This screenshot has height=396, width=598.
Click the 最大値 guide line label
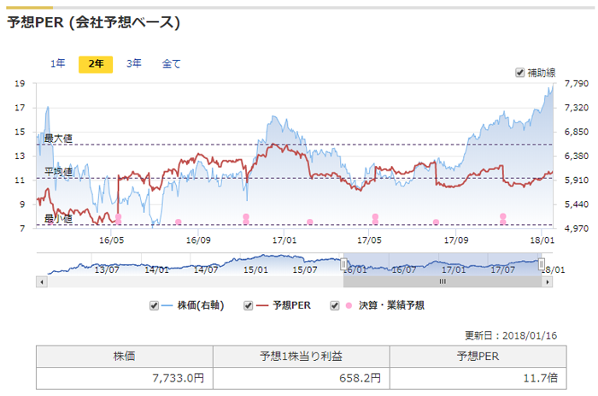tap(58, 139)
